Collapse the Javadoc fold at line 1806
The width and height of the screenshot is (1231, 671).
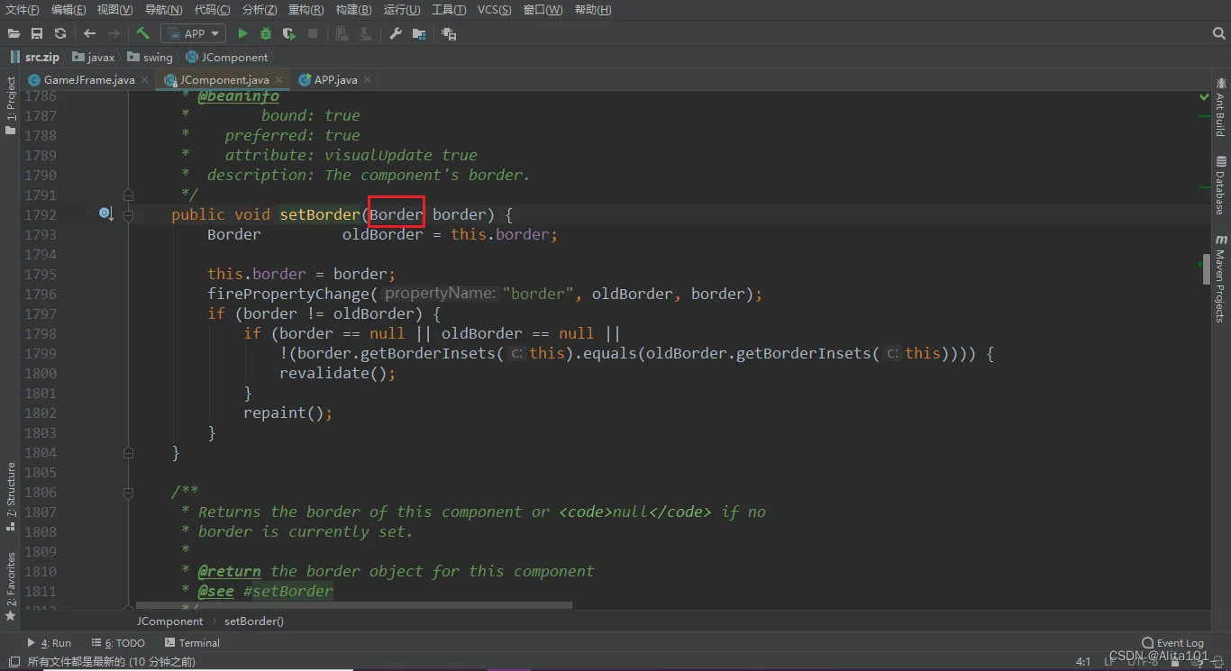click(128, 492)
